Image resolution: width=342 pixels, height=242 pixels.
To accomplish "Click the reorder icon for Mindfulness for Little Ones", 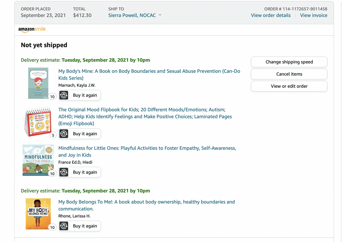I will 64,172.
